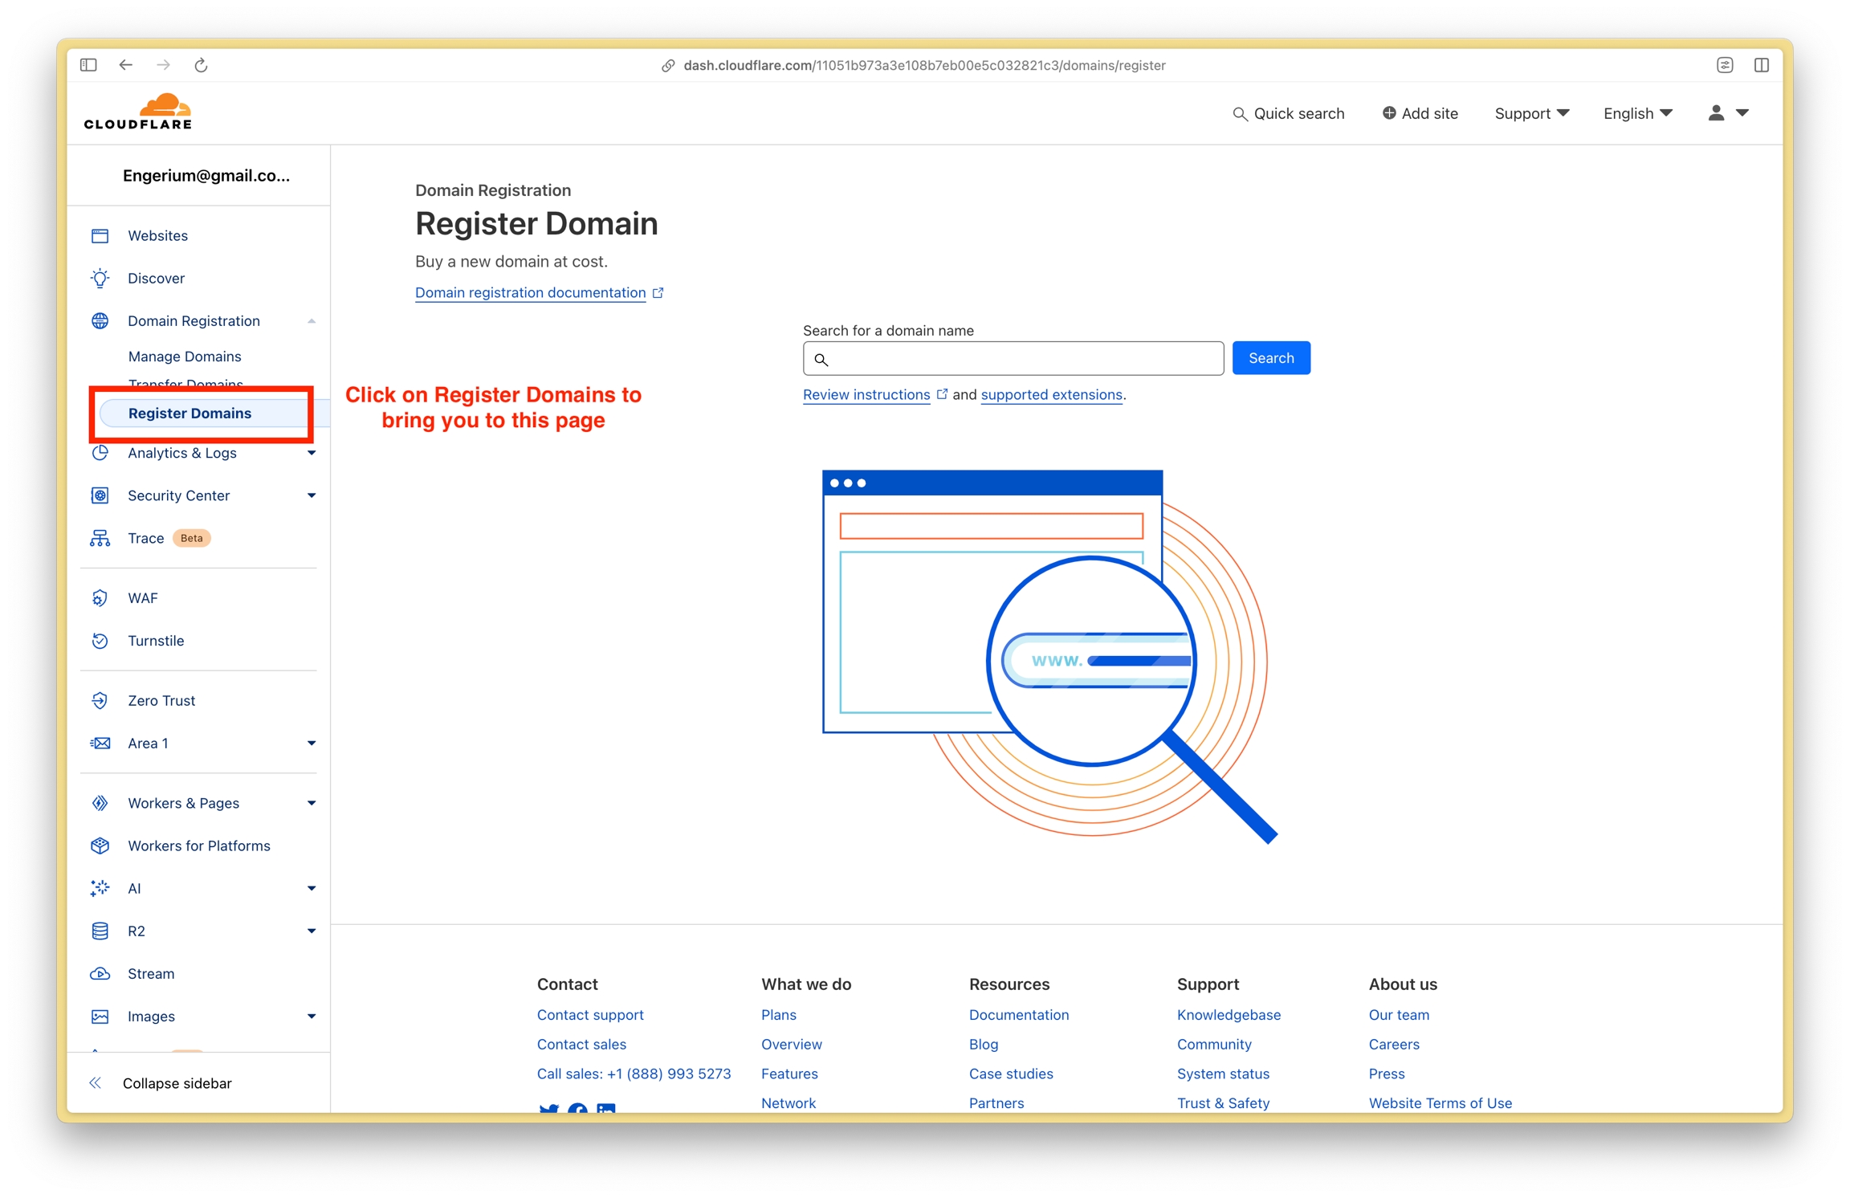Open Websites in the sidebar
1850x1198 pixels.
[157, 235]
